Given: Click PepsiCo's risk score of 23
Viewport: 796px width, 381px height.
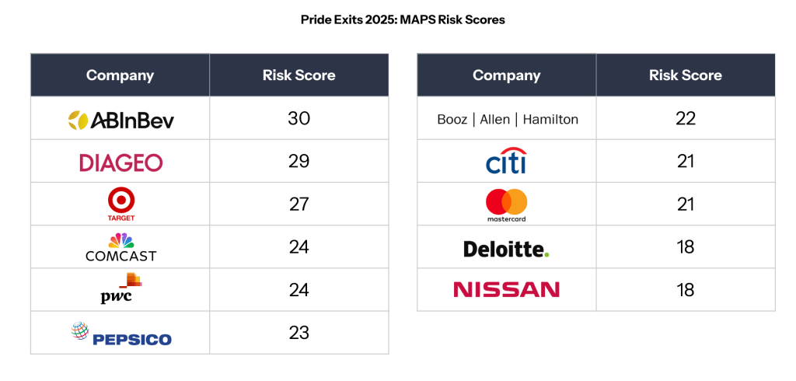Looking at the screenshot, I should click(x=299, y=333).
